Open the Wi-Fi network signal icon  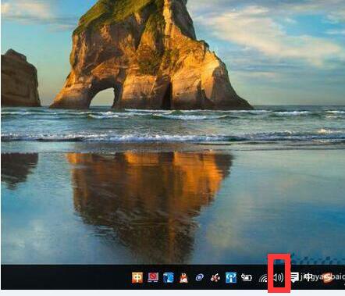tap(264, 278)
